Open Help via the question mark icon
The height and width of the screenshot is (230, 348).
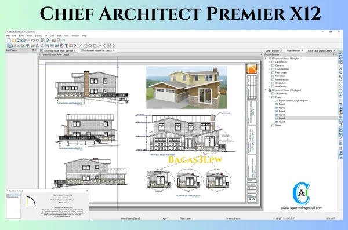47,41
